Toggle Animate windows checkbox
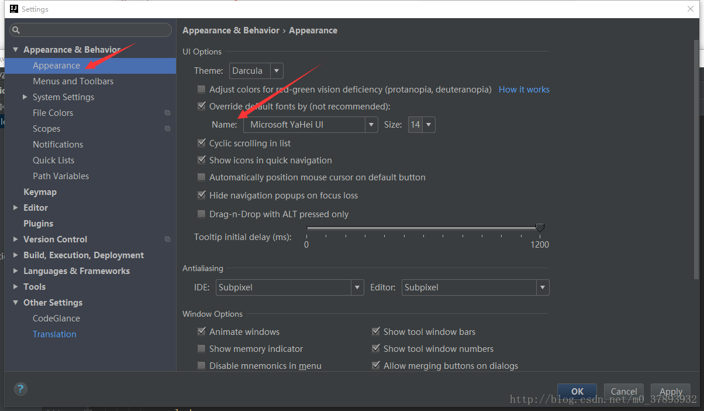704x411 pixels. click(x=201, y=332)
